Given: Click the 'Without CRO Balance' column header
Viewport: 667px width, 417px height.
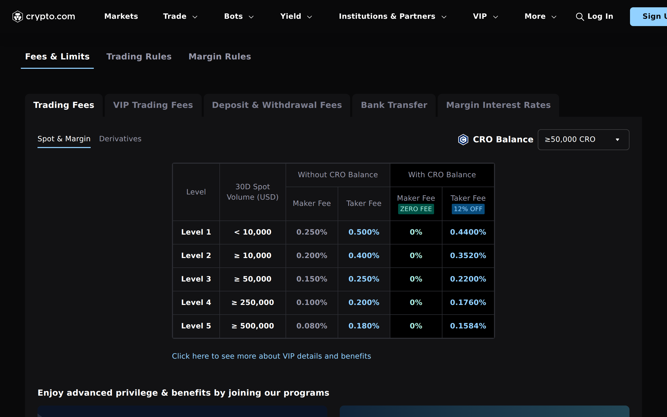Looking at the screenshot, I should pos(338,175).
